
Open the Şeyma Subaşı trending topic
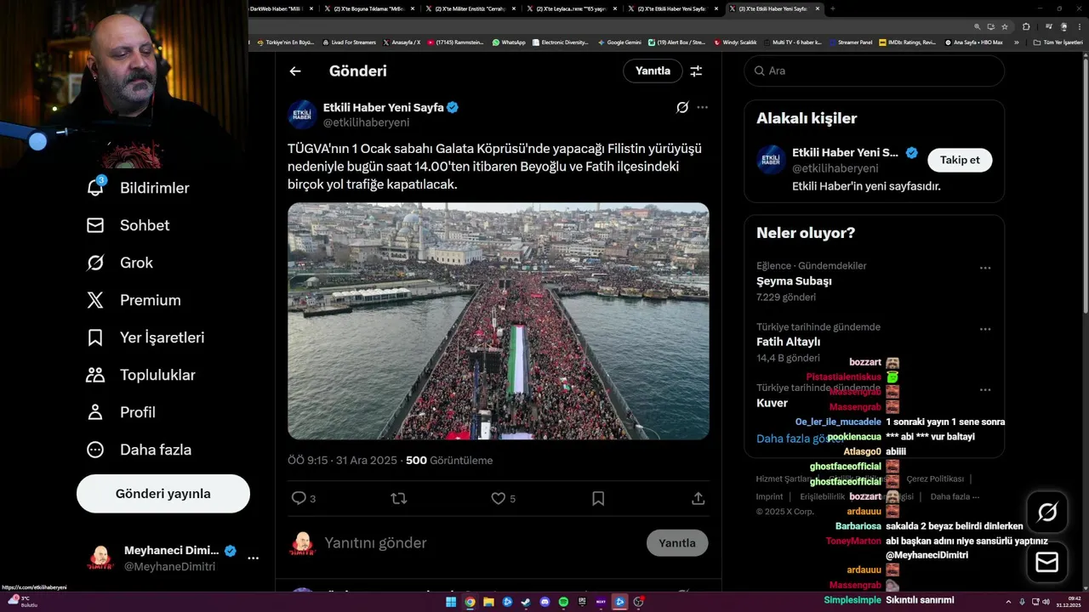point(794,281)
